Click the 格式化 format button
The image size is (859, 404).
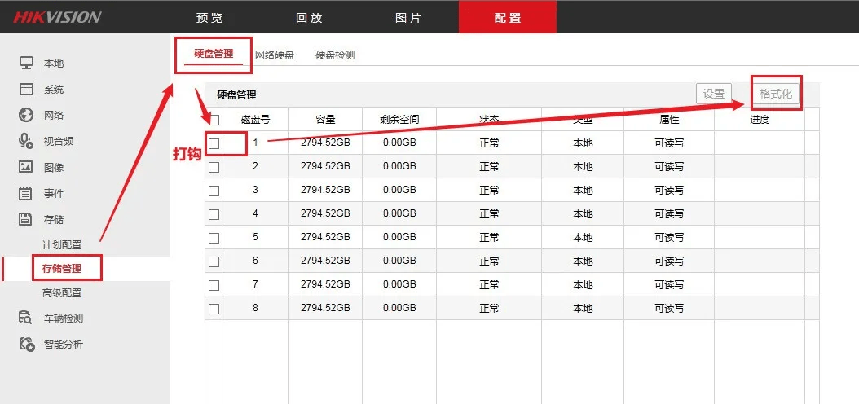click(x=776, y=94)
